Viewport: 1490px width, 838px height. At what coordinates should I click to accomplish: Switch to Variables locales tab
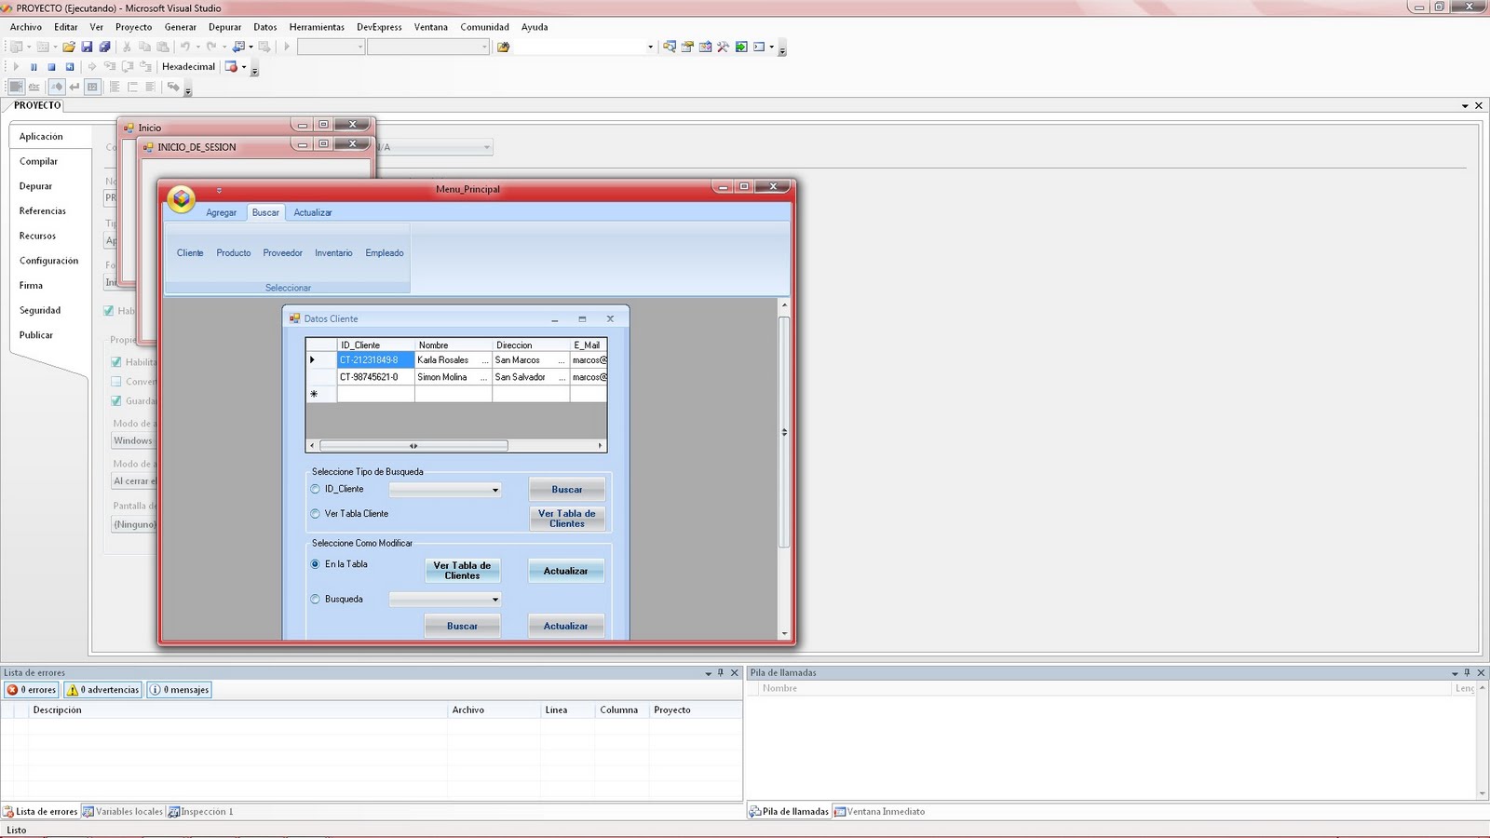point(123,812)
